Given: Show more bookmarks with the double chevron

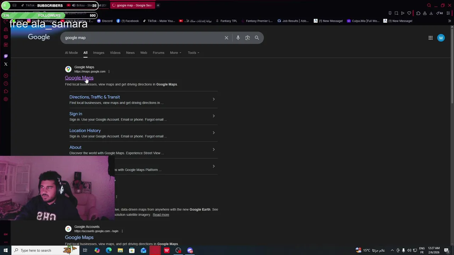Looking at the screenshot, I should click(x=449, y=21).
